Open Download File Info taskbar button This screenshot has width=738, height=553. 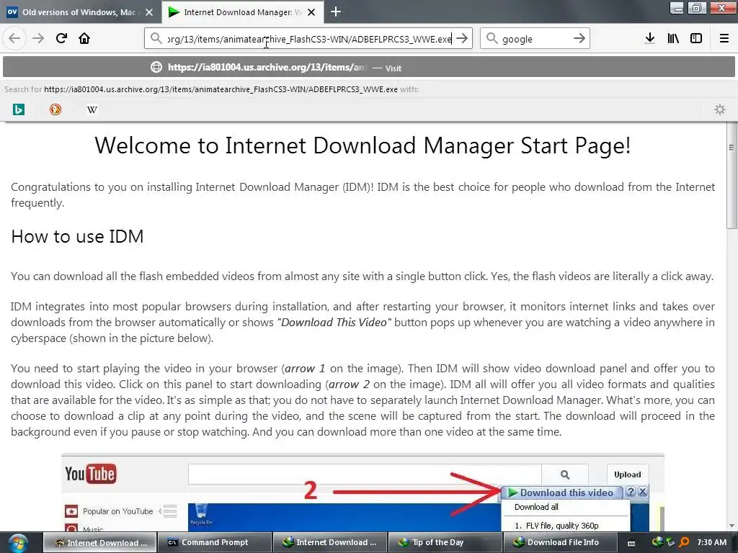560,543
